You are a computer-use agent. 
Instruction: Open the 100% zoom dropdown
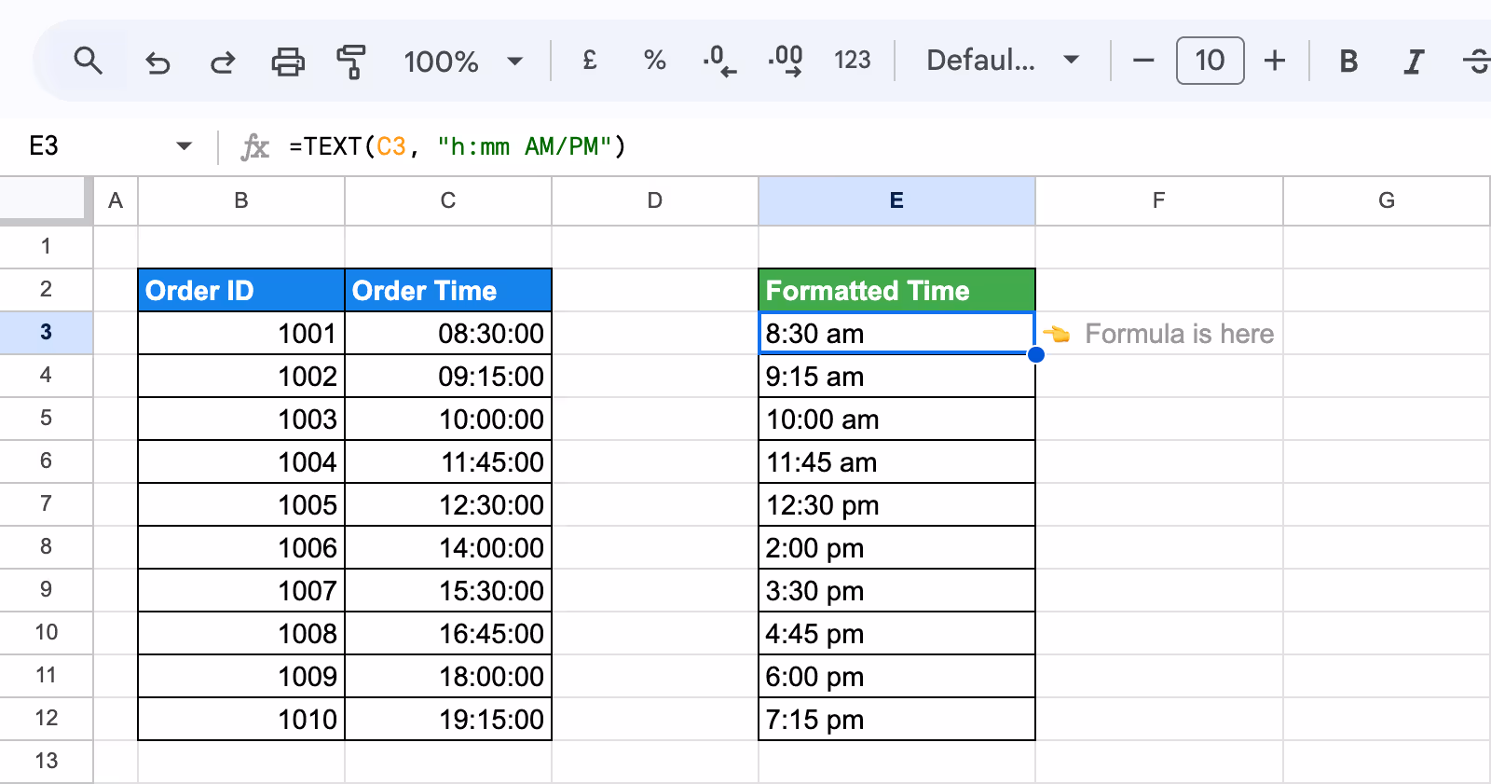(x=463, y=62)
